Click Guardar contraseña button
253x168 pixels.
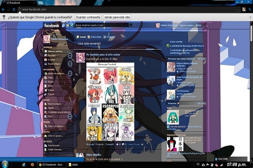(x=88, y=17)
